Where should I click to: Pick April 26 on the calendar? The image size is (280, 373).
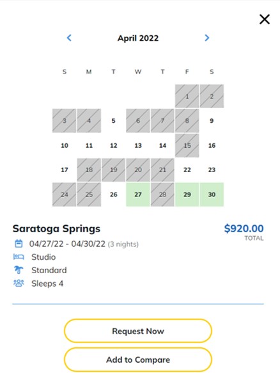click(113, 194)
